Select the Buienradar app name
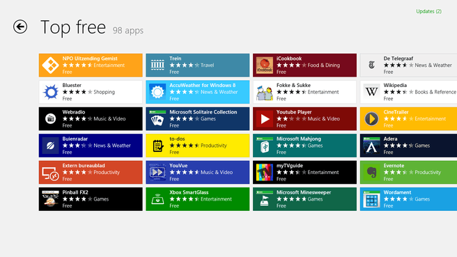The width and height of the screenshot is (457, 257). [x=75, y=139]
